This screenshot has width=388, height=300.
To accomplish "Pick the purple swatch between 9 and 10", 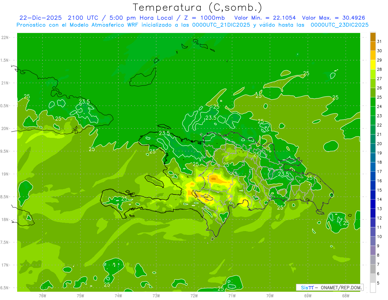I will tap(373, 241).
